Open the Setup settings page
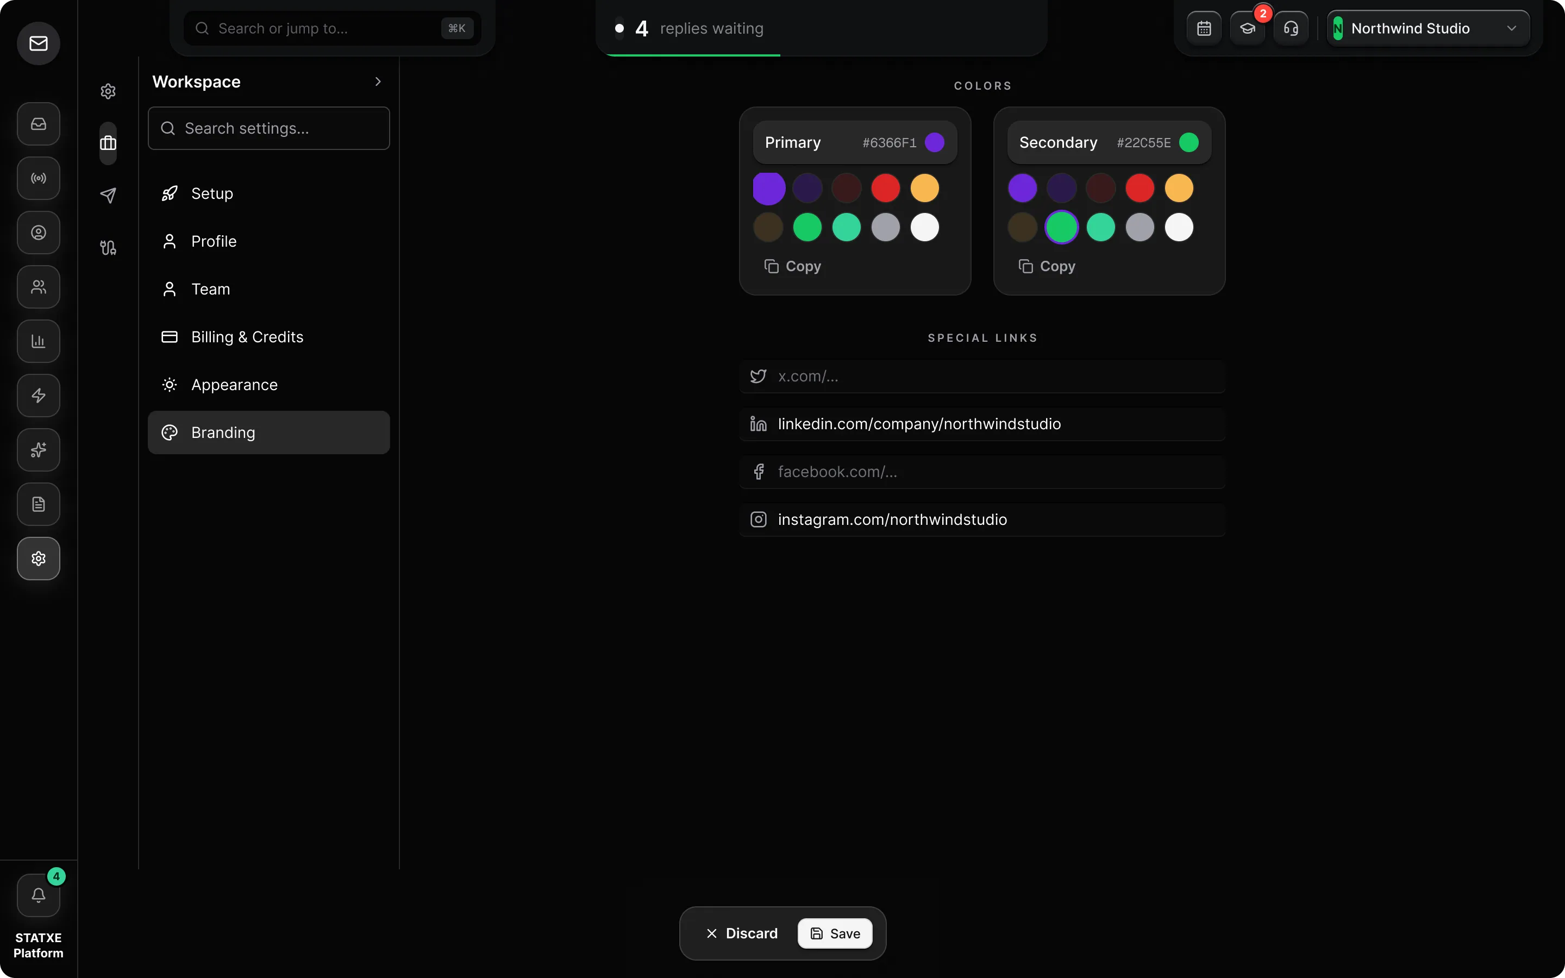Screen dimensions: 1565x978 click(x=268, y=193)
